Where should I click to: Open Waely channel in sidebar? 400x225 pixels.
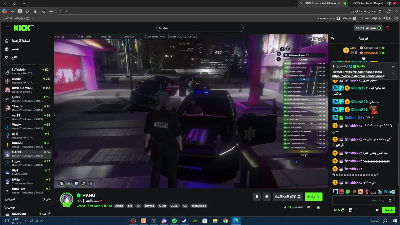[x=27, y=126]
